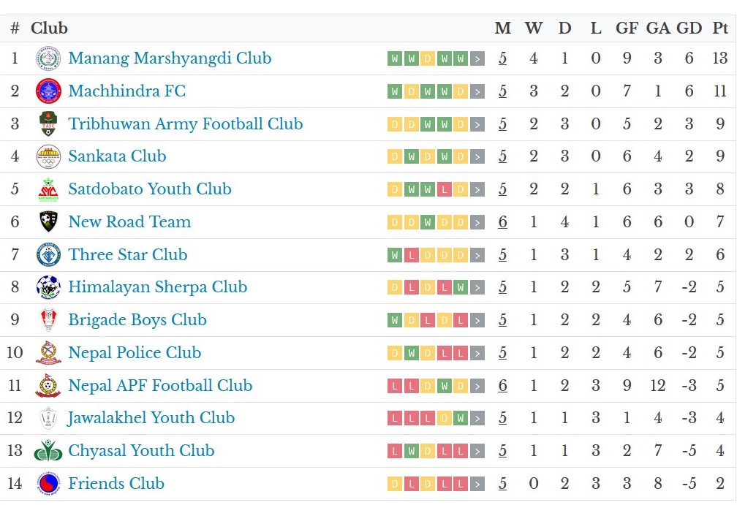Click the Pt column header
Viewport: 737px width, 505px height.
coord(720,29)
